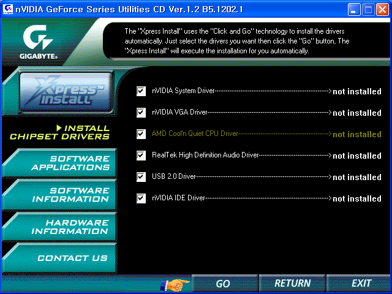This screenshot has width=392, height=294.
Task: Open the Software Applications section
Action: [x=59, y=163]
